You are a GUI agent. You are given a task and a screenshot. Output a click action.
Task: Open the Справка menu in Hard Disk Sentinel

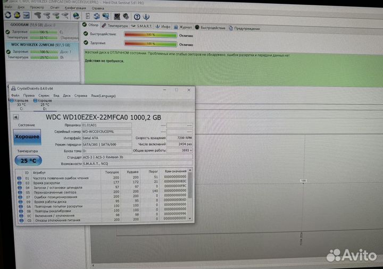[98, 9]
